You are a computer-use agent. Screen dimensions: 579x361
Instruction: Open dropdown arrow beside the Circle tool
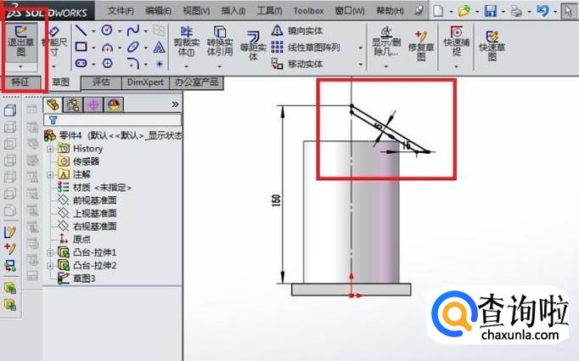point(120,31)
